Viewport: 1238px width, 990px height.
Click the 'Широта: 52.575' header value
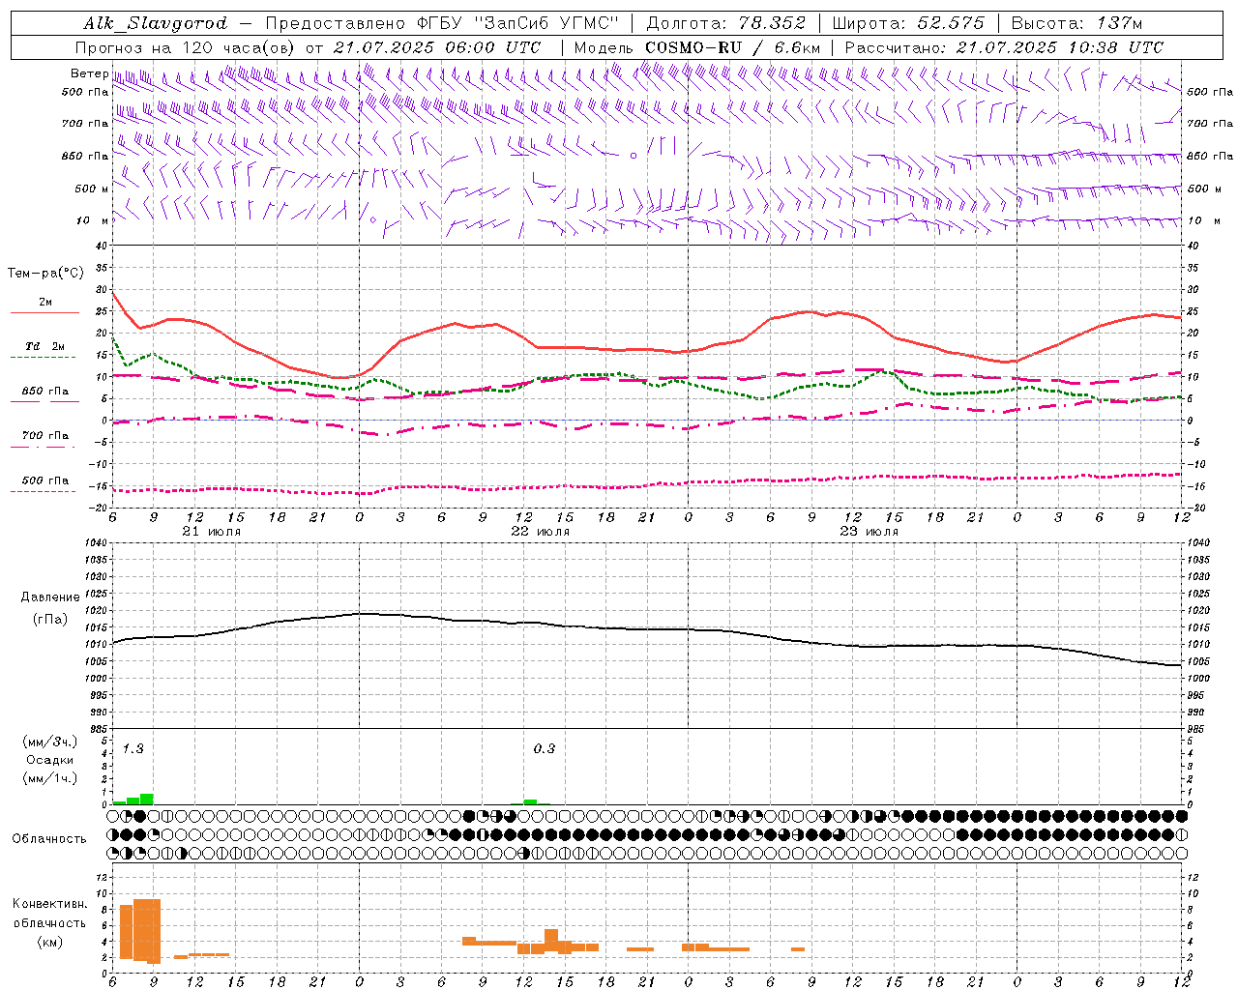[908, 23]
